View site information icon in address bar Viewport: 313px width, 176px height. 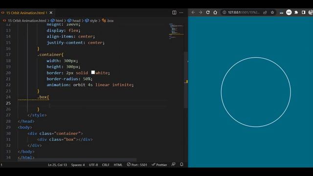click(224, 12)
